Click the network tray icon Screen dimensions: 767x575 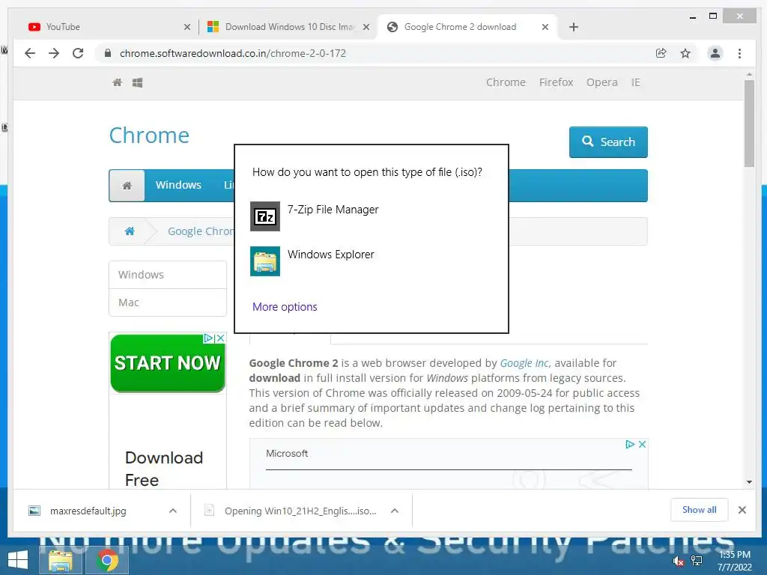coord(696,560)
